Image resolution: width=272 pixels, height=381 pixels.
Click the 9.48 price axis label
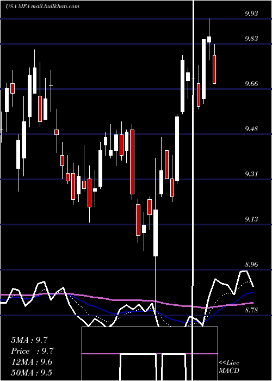[251, 129]
